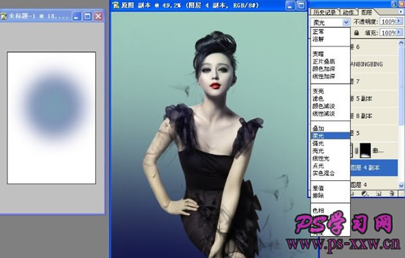Select 叠加 overlay blend mode option
This screenshot has height=258, width=405.
pyautogui.click(x=318, y=128)
